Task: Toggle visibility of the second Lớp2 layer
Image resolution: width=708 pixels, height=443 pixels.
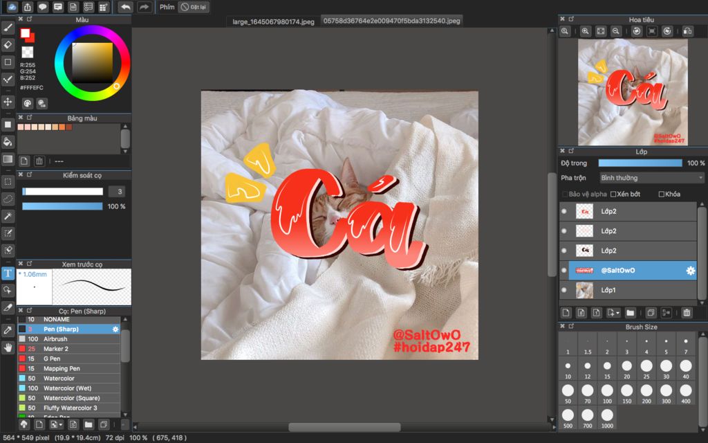Action: pos(564,230)
